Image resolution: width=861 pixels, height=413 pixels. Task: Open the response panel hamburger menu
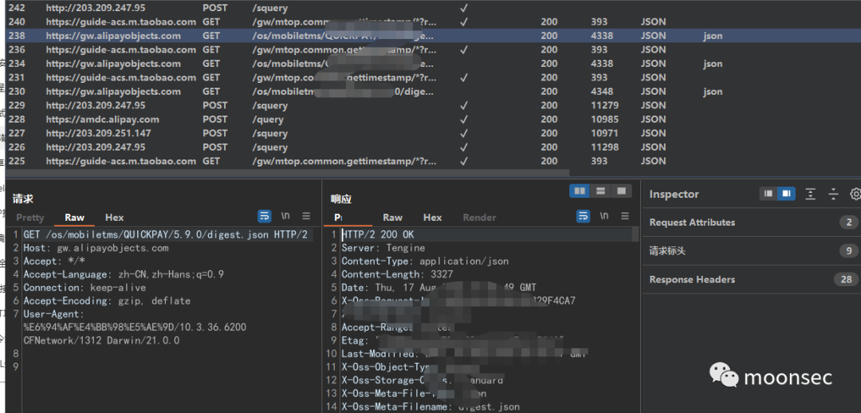pos(625,216)
